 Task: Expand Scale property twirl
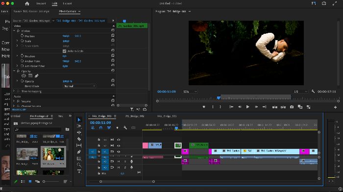point(17,41)
